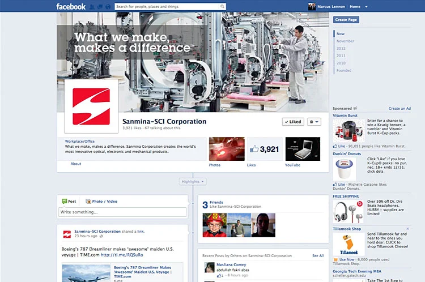Expand the Highlights dropdown
The image size is (425, 282).
pyautogui.click(x=193, y=182)
